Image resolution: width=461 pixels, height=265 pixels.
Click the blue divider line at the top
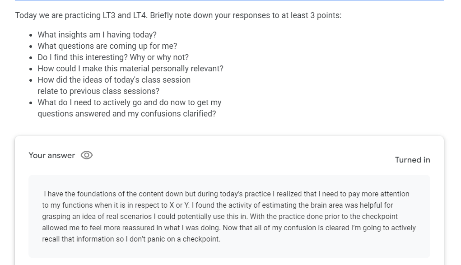(x=229, y=0)
